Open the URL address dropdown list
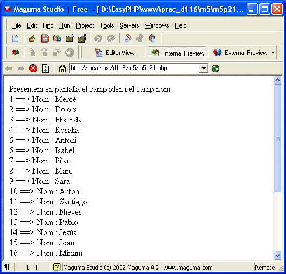The image size is (286, 274). coord(204,68)
